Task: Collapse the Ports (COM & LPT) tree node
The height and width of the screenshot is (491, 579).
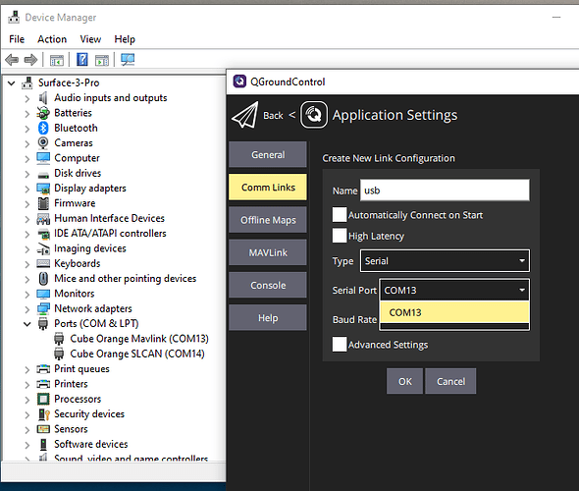Action: [26, 324]
